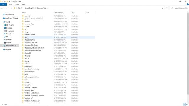
Task: Click Local Disk (C:) breadcrumb in address bar
Action: point(30,8)
